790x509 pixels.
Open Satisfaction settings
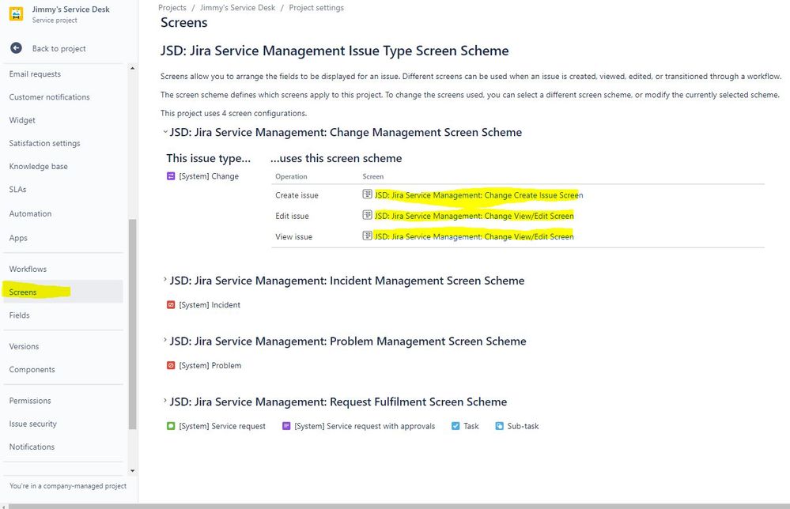[x=44, y=144]
